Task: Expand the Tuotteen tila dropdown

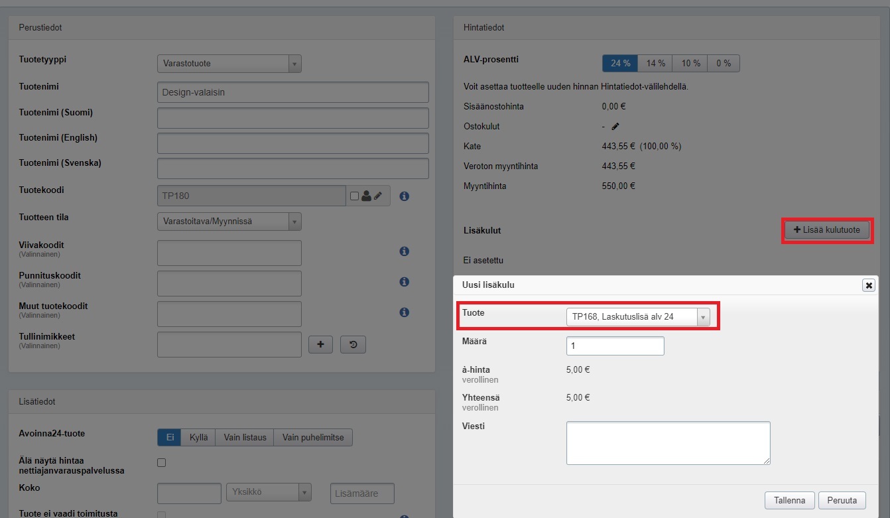Action: (229, 222)
